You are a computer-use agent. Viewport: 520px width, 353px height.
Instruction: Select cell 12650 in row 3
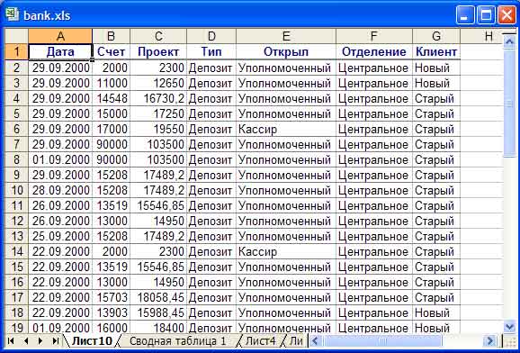tap(158, 83)
